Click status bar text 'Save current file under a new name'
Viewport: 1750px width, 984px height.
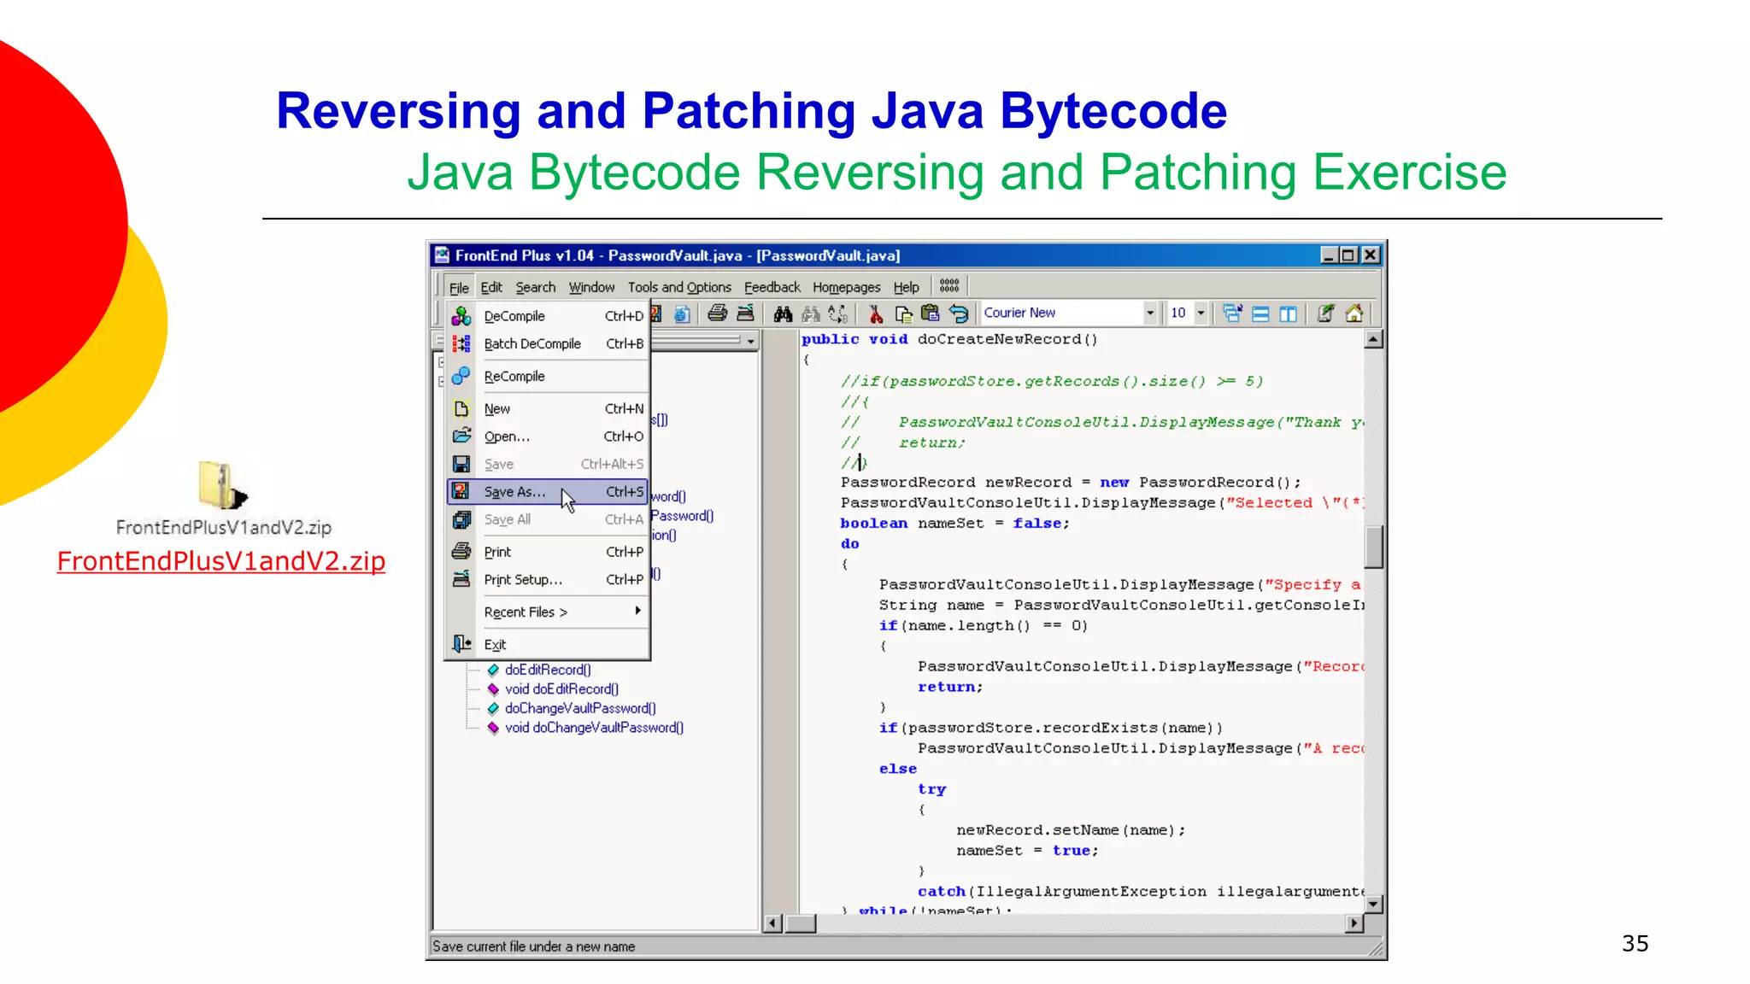click(533, 946)
